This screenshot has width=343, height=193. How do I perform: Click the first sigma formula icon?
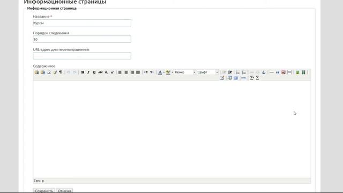(251, 78)
